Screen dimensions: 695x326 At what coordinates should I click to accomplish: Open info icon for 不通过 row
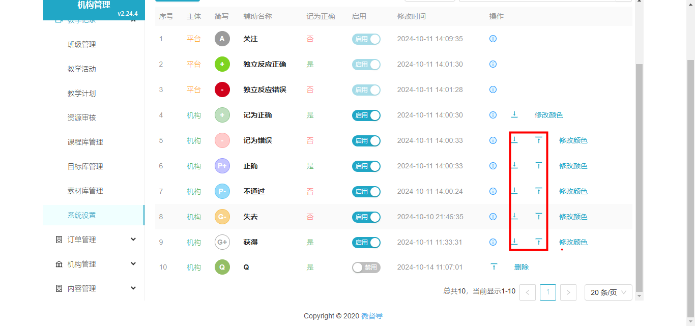tap(493, 191)
